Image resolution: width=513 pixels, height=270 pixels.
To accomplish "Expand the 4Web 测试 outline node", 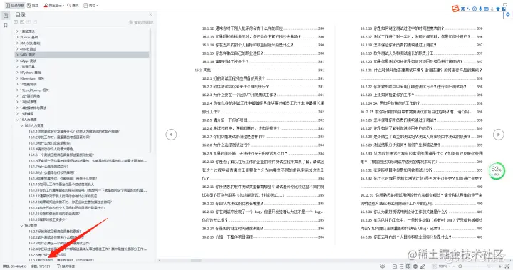I will coord(17,49).
